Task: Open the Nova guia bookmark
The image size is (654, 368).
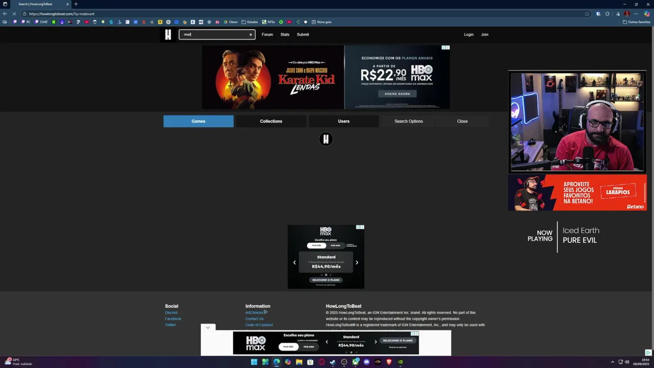Action: point(321,22)
